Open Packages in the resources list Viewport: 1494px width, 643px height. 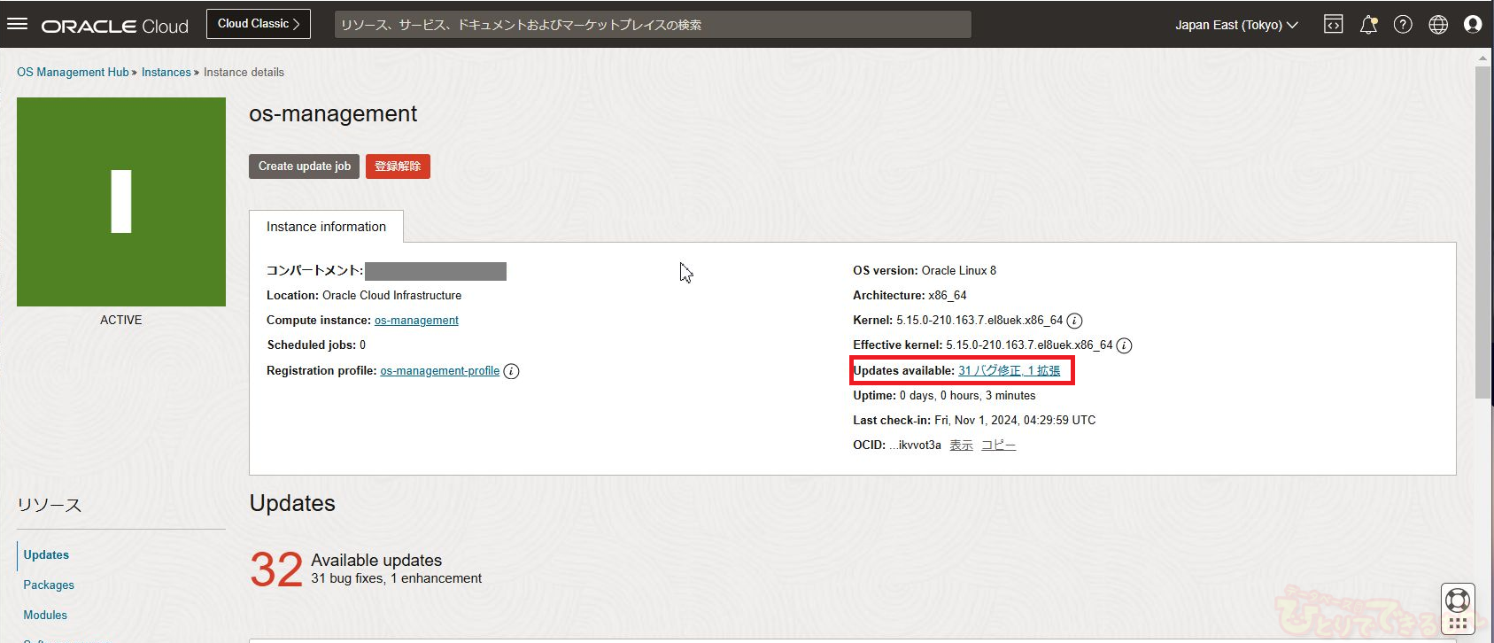click(x=49, y=585)
